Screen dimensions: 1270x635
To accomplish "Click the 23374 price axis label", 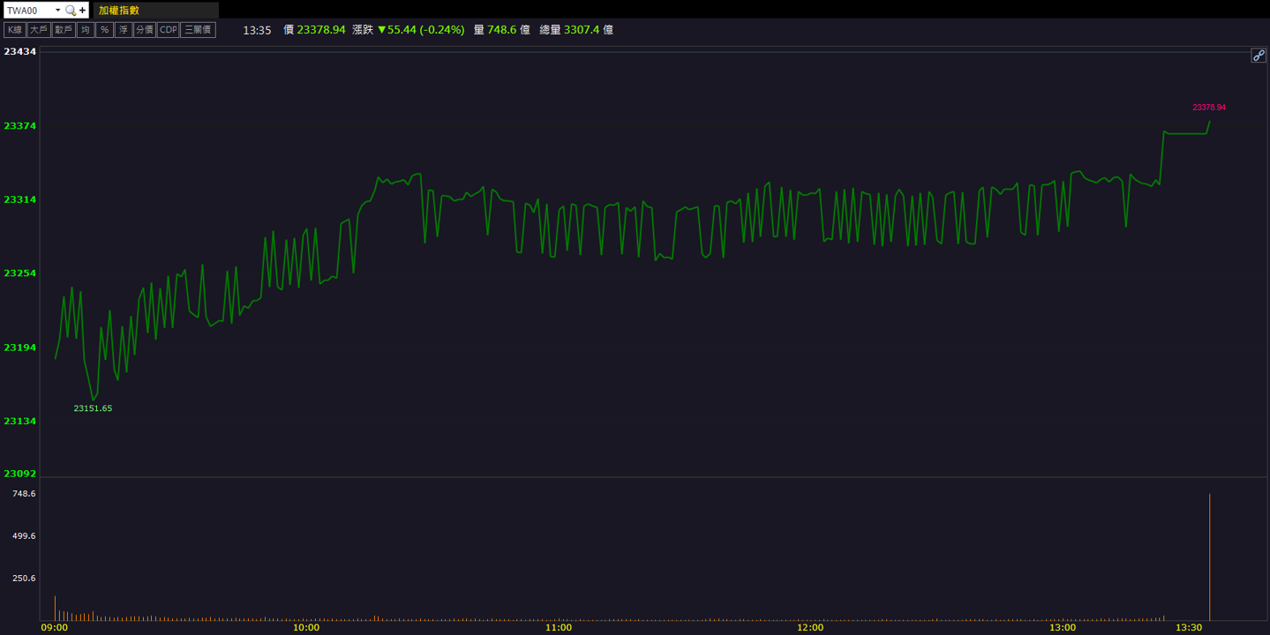I will (19, 126).
